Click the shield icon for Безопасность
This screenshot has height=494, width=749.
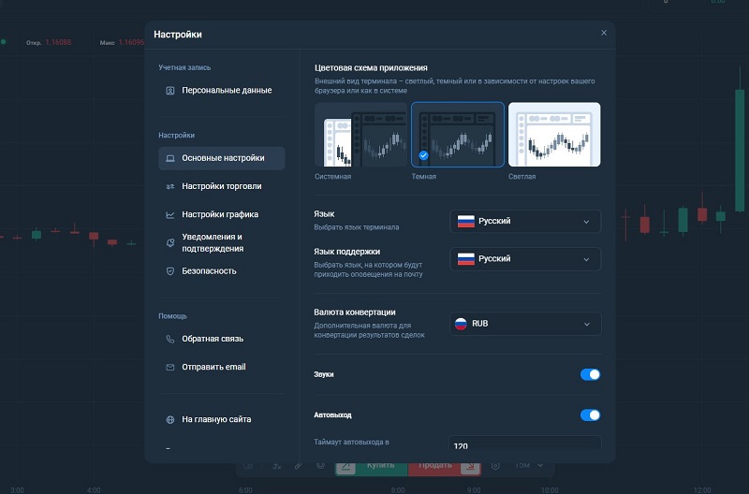click(170, 271)
